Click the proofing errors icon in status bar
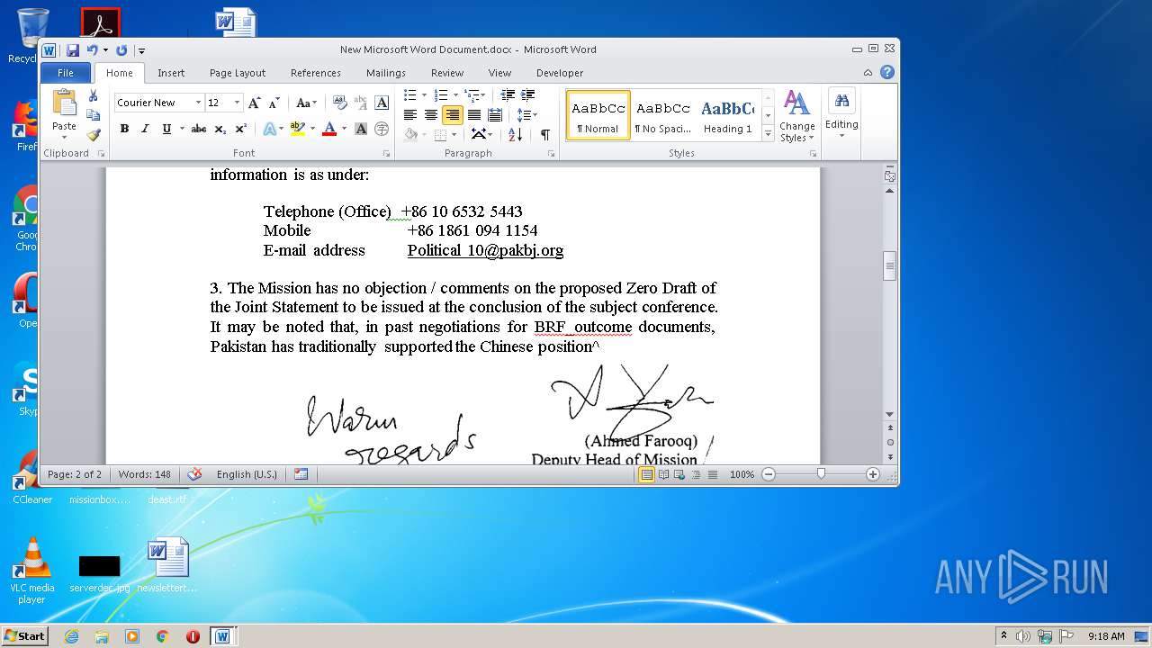Image resolution: width=1152 pixels, height=648 pixels. pyautogui.click(x=194, y=474)
